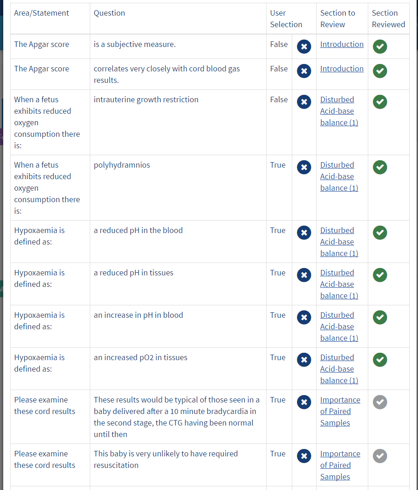The image size is (418, 490).
Task: Click the X icon in the polyhydramnios row
Action: [304, 167]
